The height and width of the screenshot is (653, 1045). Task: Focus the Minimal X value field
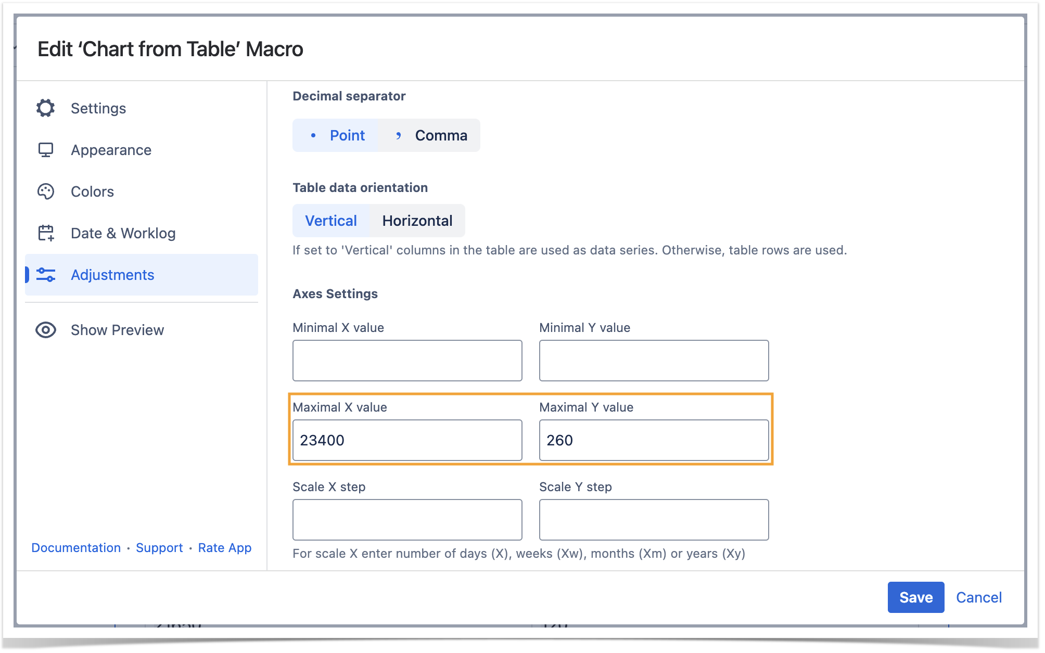click(x=407, y=361)
